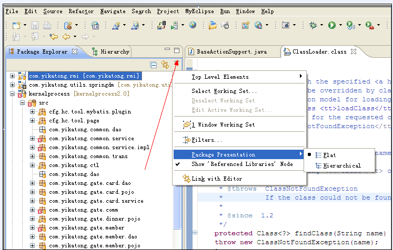Screen dimensions: 393x250
Task: Expand the cfg.hc.tool.page package
Action: tap(32, 120)
